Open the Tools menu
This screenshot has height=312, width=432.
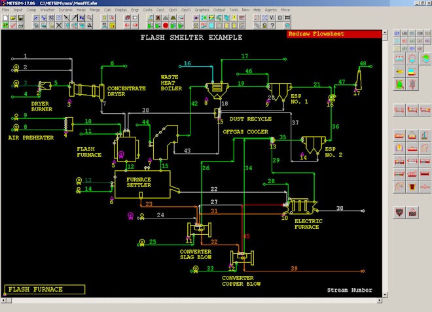[234, 10]
